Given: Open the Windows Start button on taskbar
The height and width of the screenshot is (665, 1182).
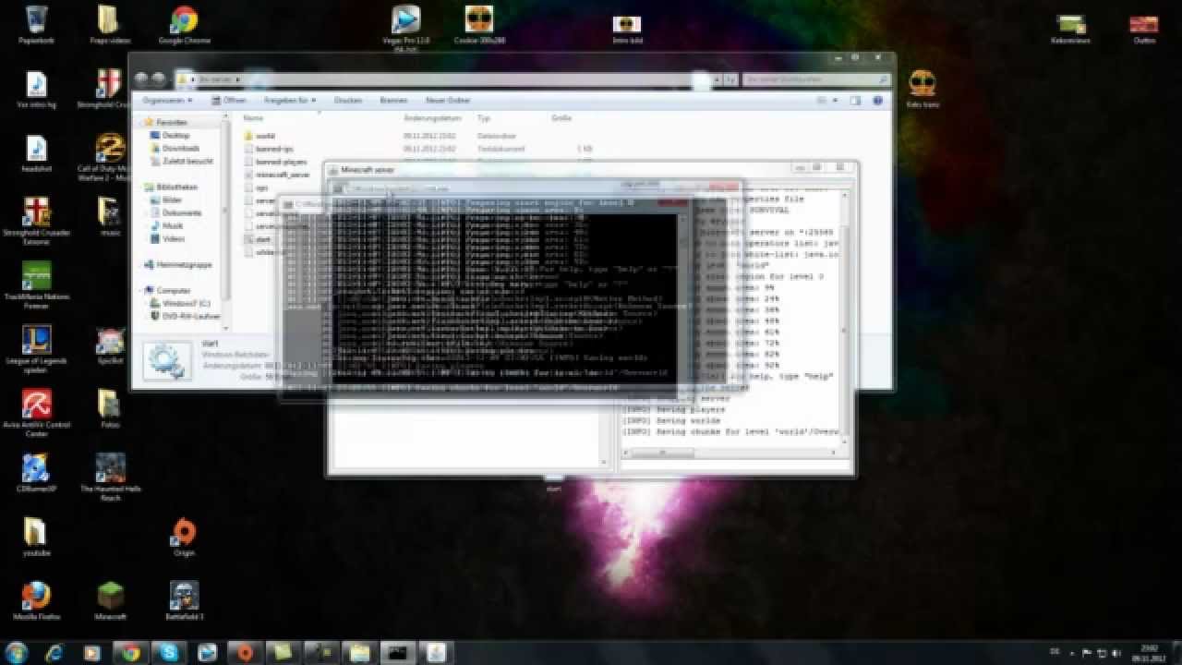Looking at the screenshot, I should 18,652.
